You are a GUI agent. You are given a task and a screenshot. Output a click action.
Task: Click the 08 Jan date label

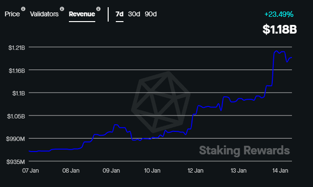tap(71, 171)
